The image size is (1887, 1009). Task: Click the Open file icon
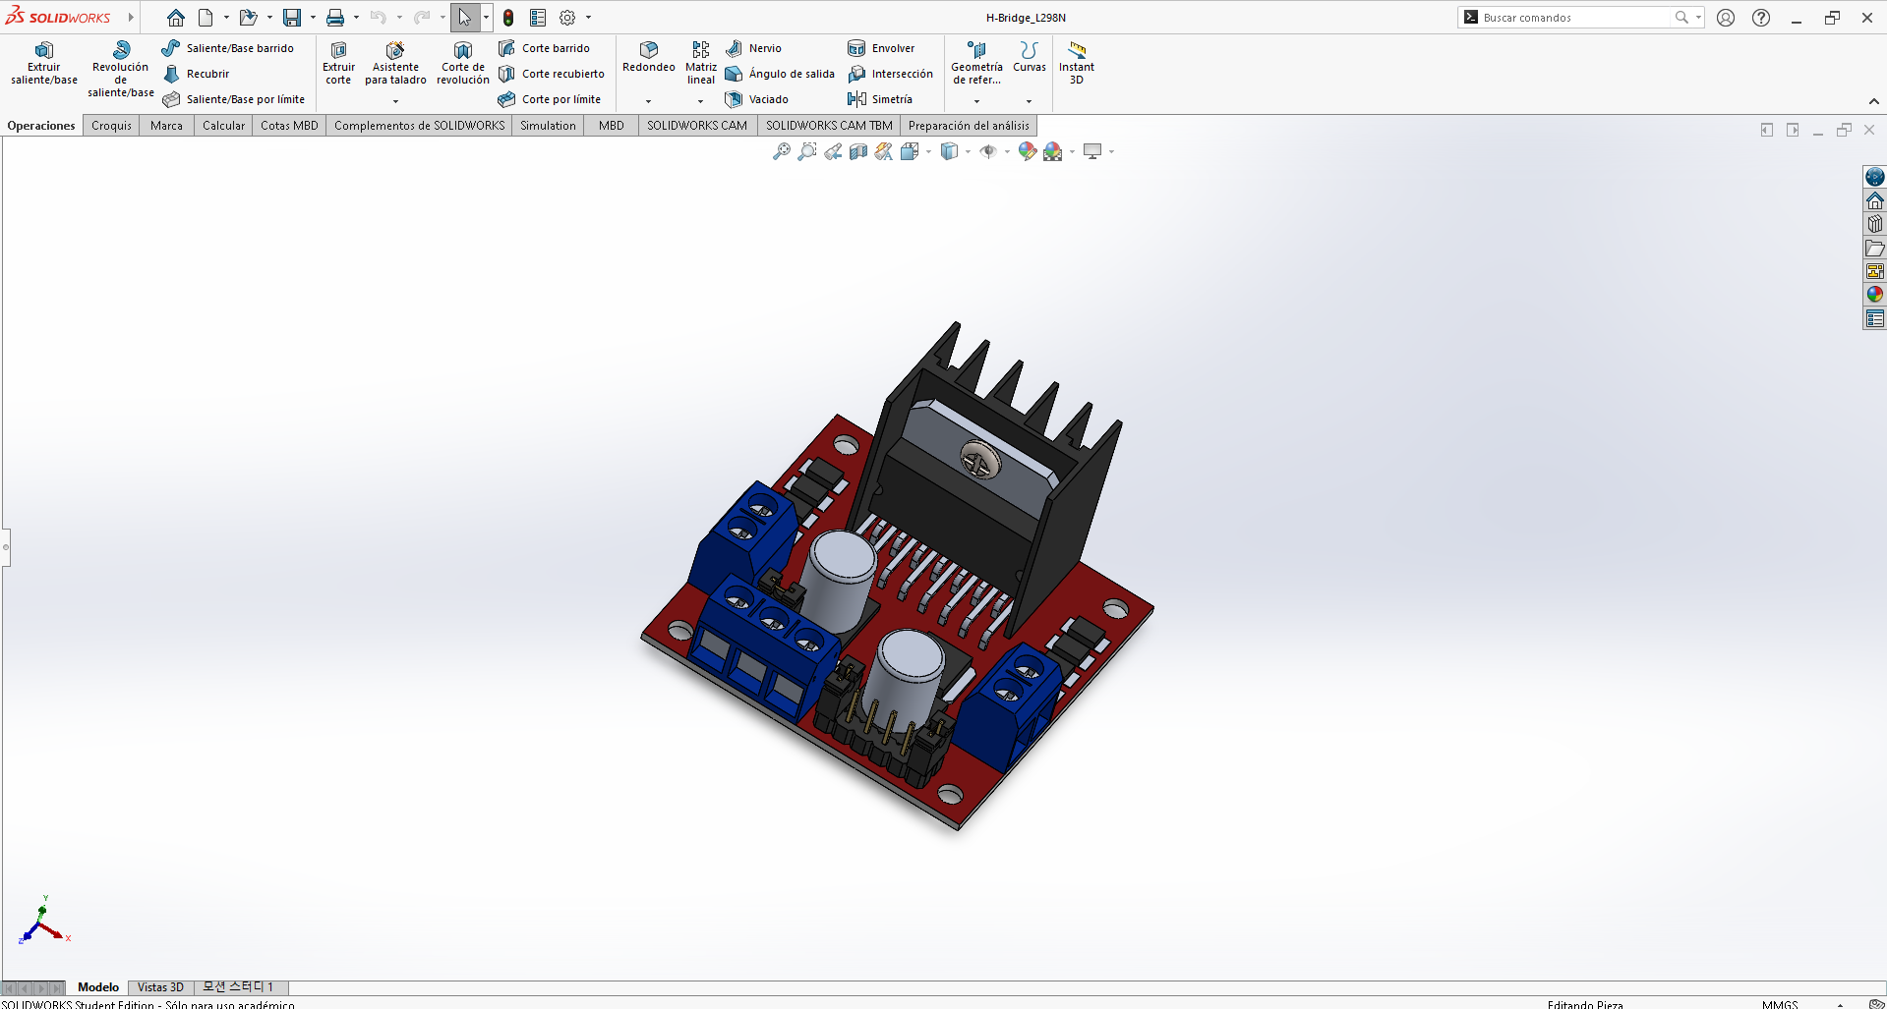pyautogui.click(x=248, y=18)
